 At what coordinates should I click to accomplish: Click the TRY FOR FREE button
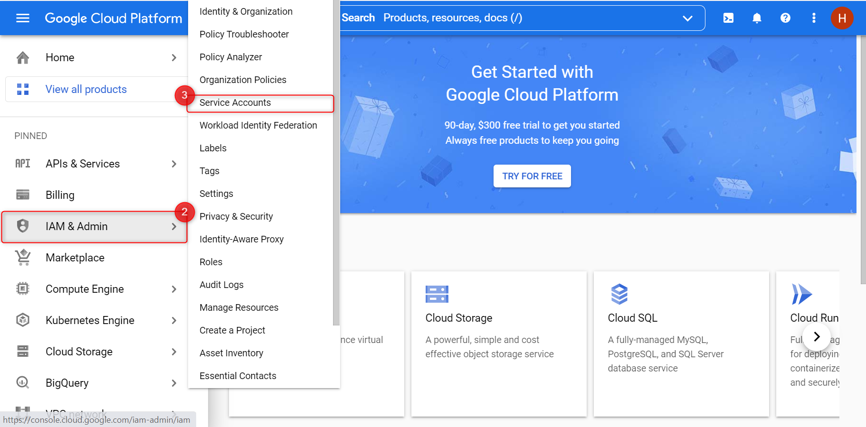532,176
